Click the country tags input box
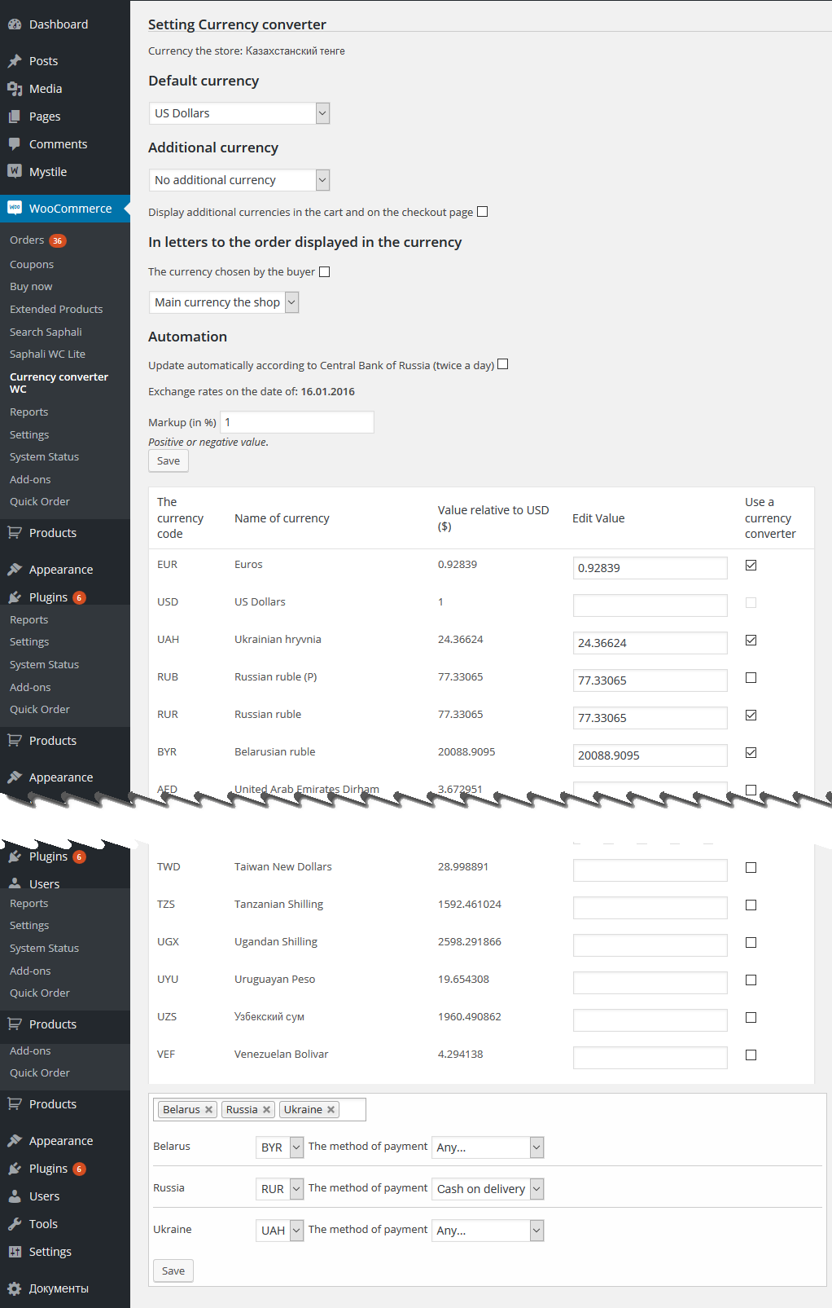 click(x=260, y=1110)
